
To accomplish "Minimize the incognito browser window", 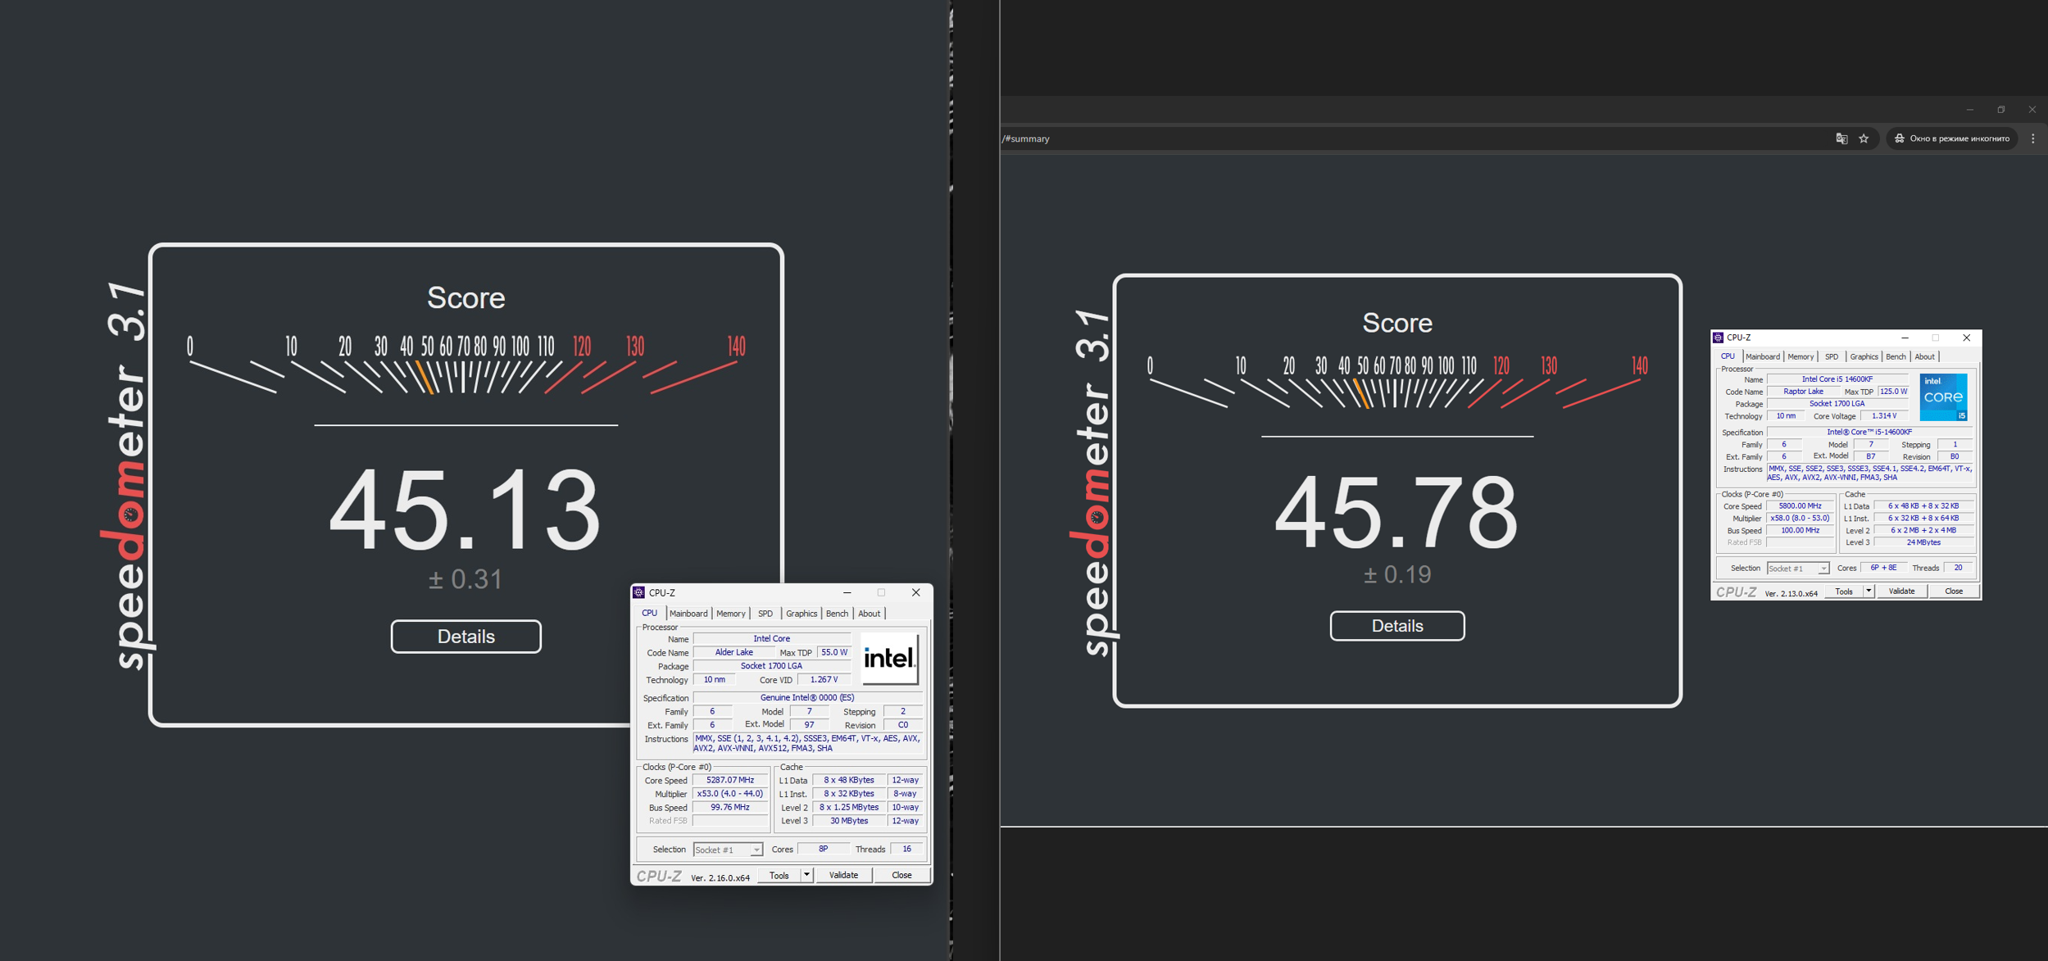I will [1970, 110].
